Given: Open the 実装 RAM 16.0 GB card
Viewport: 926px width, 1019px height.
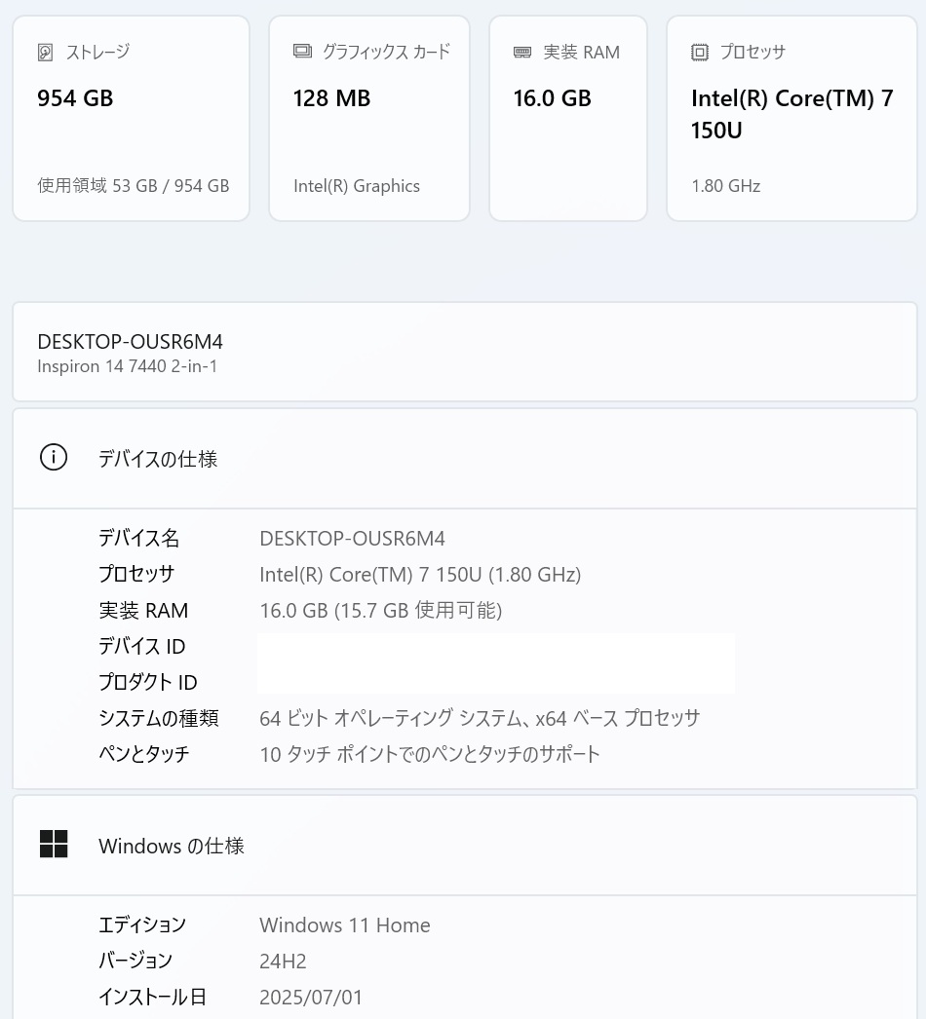Looking at the screenshot, I should (568, 119).
